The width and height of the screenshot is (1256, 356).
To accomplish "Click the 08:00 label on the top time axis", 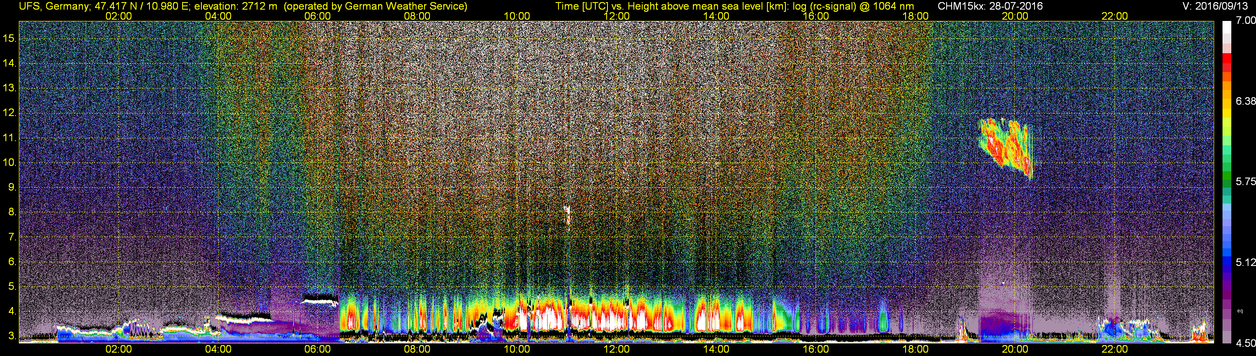I will point(417,16).
